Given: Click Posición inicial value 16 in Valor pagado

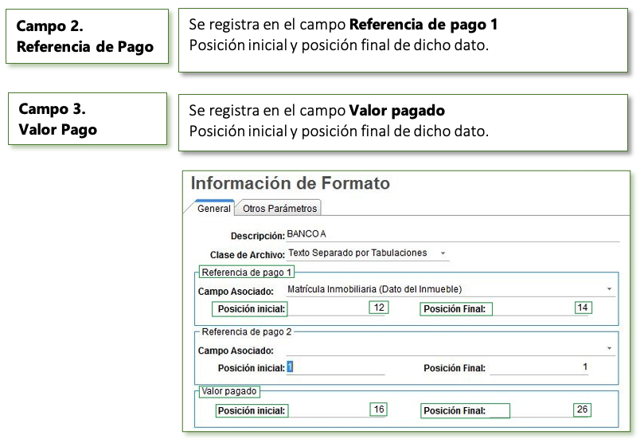Looking at the screenshot, I should click(x=378, y=409).
